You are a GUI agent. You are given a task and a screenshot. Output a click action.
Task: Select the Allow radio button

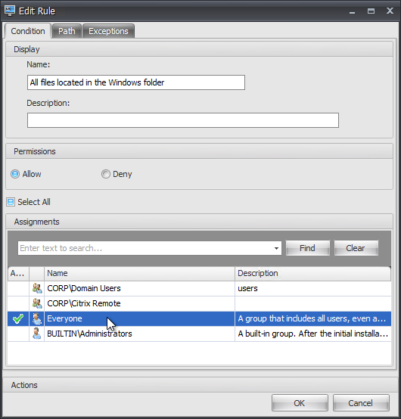[15, 174]
